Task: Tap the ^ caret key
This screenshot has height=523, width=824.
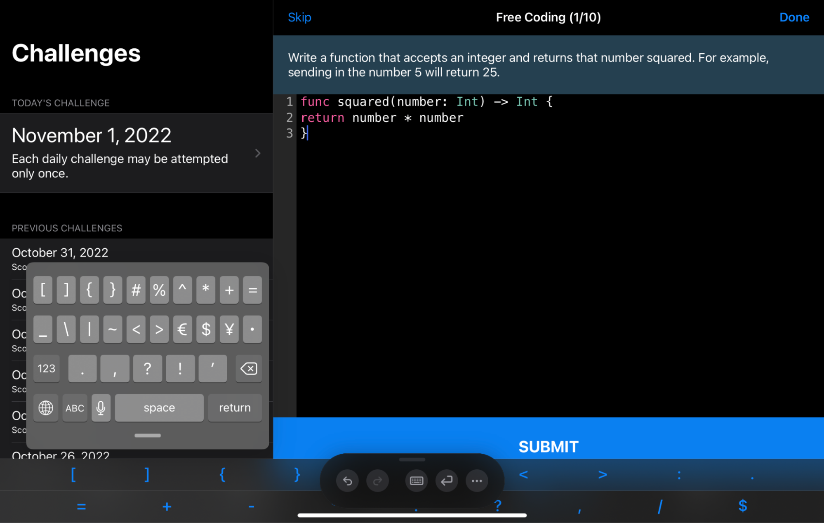Action: (x=182, y=290)
